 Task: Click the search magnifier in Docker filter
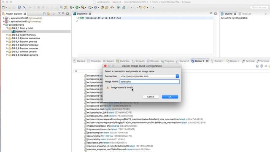76,71
